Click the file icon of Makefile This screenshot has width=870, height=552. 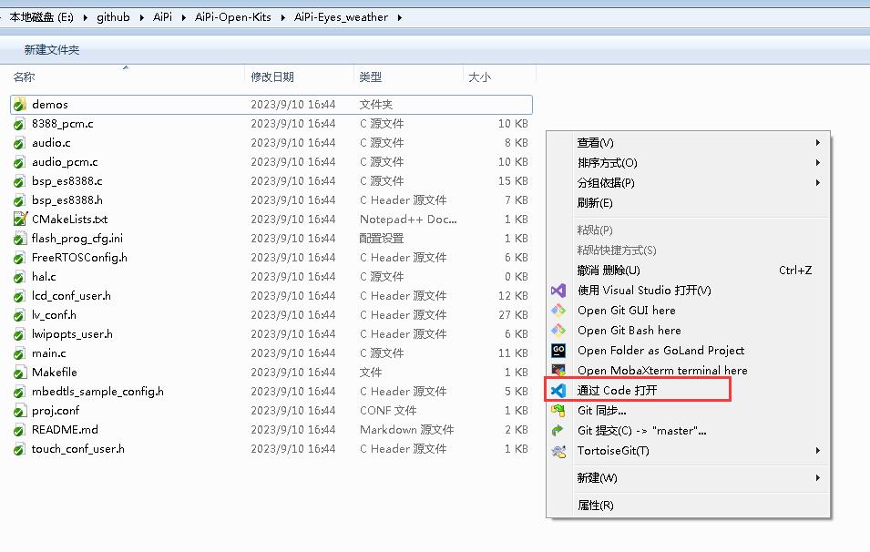pyautogui.click(x=20, y=373)
